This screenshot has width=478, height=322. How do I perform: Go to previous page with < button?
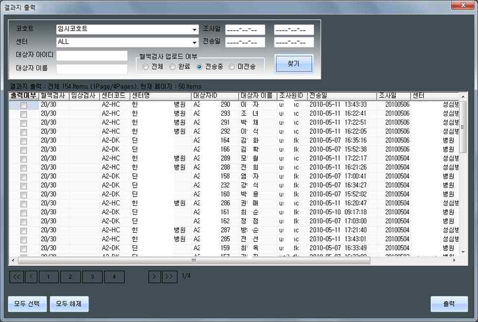coord(31,277)
